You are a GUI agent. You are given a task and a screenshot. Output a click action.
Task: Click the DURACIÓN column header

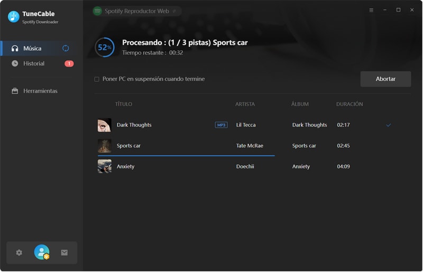tap(350, 104)
